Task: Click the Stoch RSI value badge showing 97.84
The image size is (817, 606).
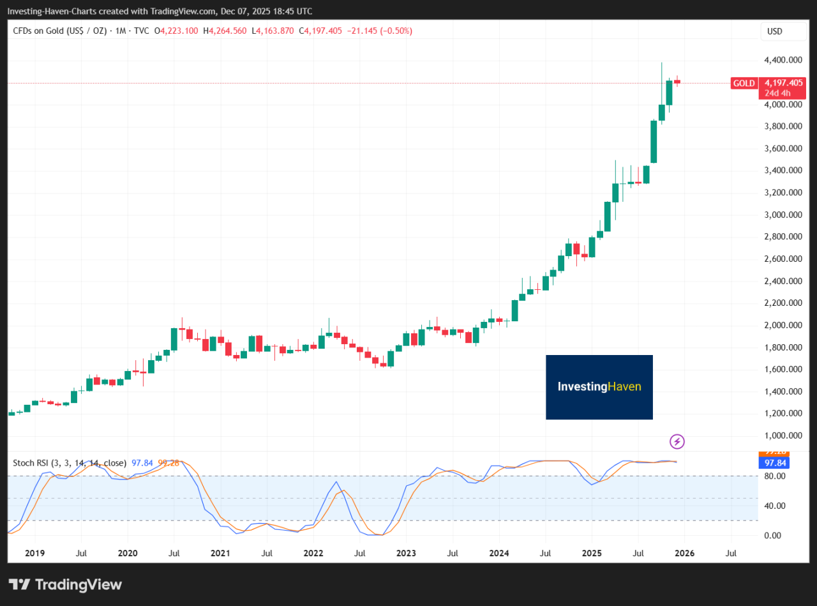Action: 774,462
